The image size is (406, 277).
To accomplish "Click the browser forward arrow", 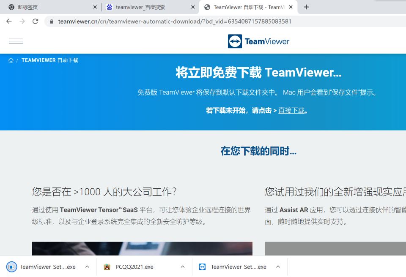I will pos(22,21).
